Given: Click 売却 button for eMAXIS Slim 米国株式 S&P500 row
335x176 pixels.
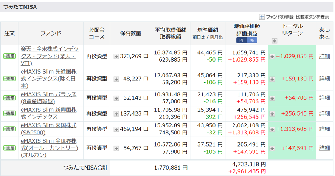Looking at the screenshot, I should (9, 129).
